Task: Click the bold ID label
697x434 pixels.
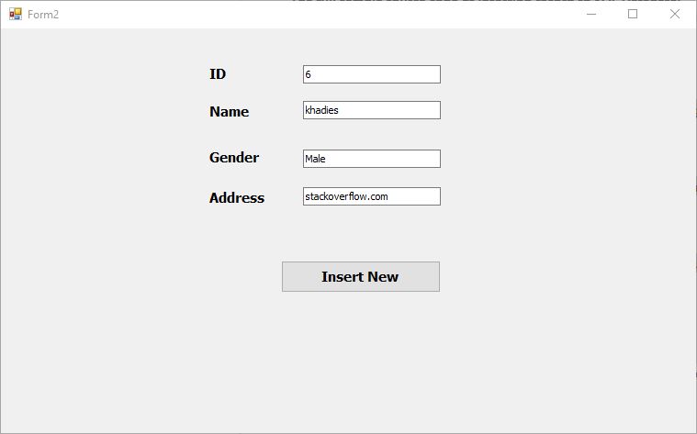Action: pos(218,74)
